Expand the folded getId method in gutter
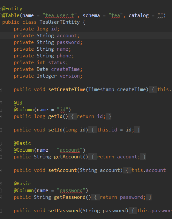Screen dimensions: 172x219 [x=1, y=116]
